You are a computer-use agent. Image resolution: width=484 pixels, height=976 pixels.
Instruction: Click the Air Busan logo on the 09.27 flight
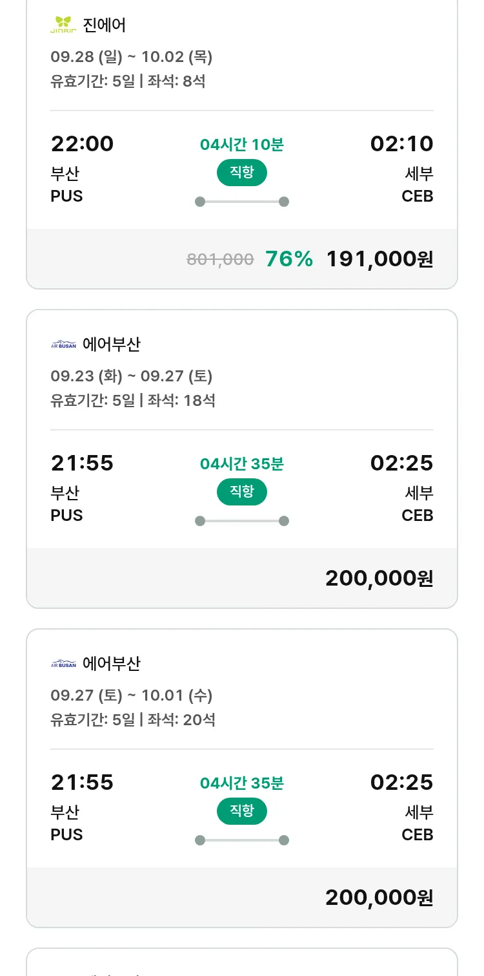tap(63, 664)
